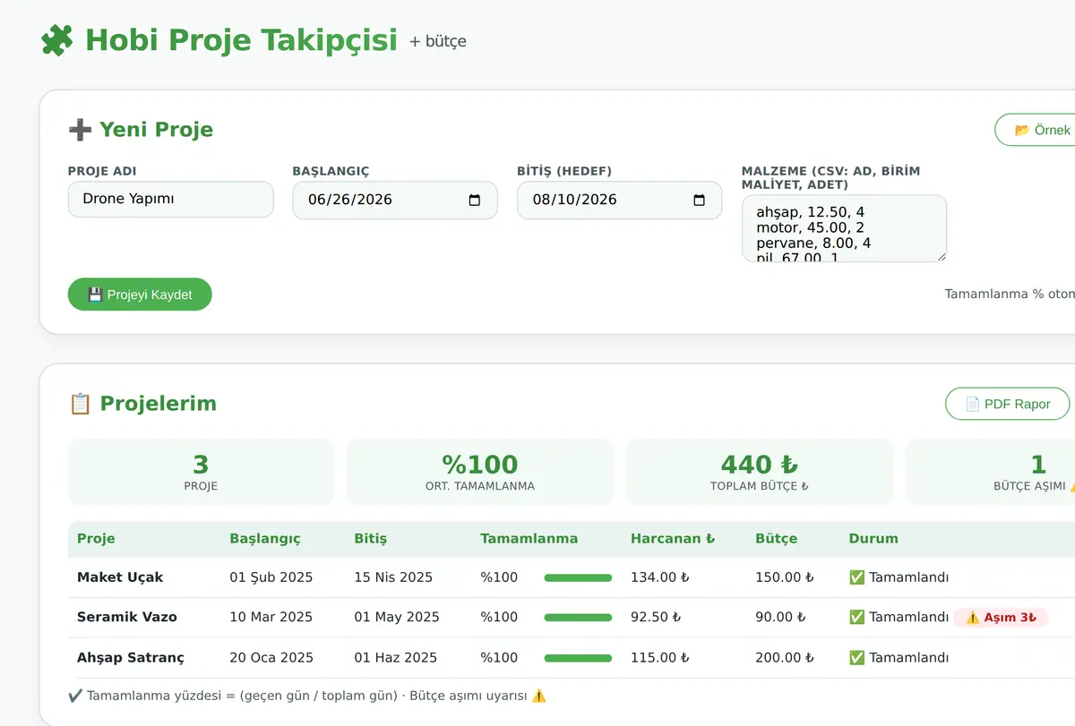Click the %100 Ort. Tamamlanma stat card
This screenshot has width=1075, height=726.
point(480,472)
